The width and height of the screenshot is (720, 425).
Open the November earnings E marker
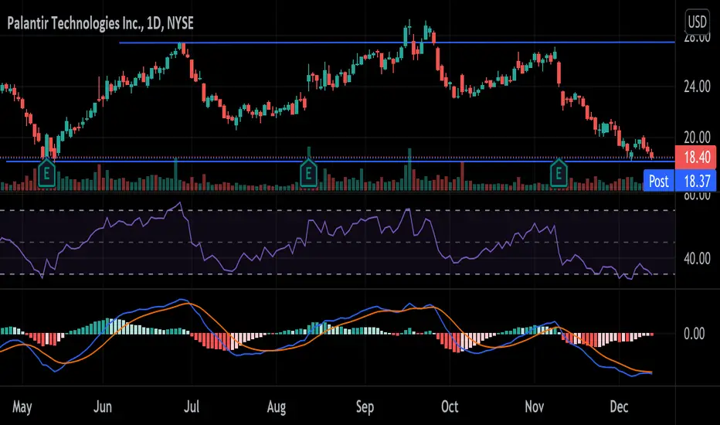[x=559, y=174]
